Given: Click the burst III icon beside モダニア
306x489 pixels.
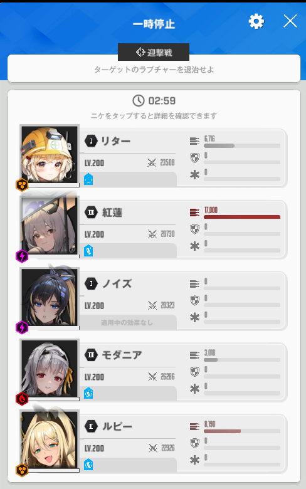Looking at the screenshot, I should pos(91,355).
